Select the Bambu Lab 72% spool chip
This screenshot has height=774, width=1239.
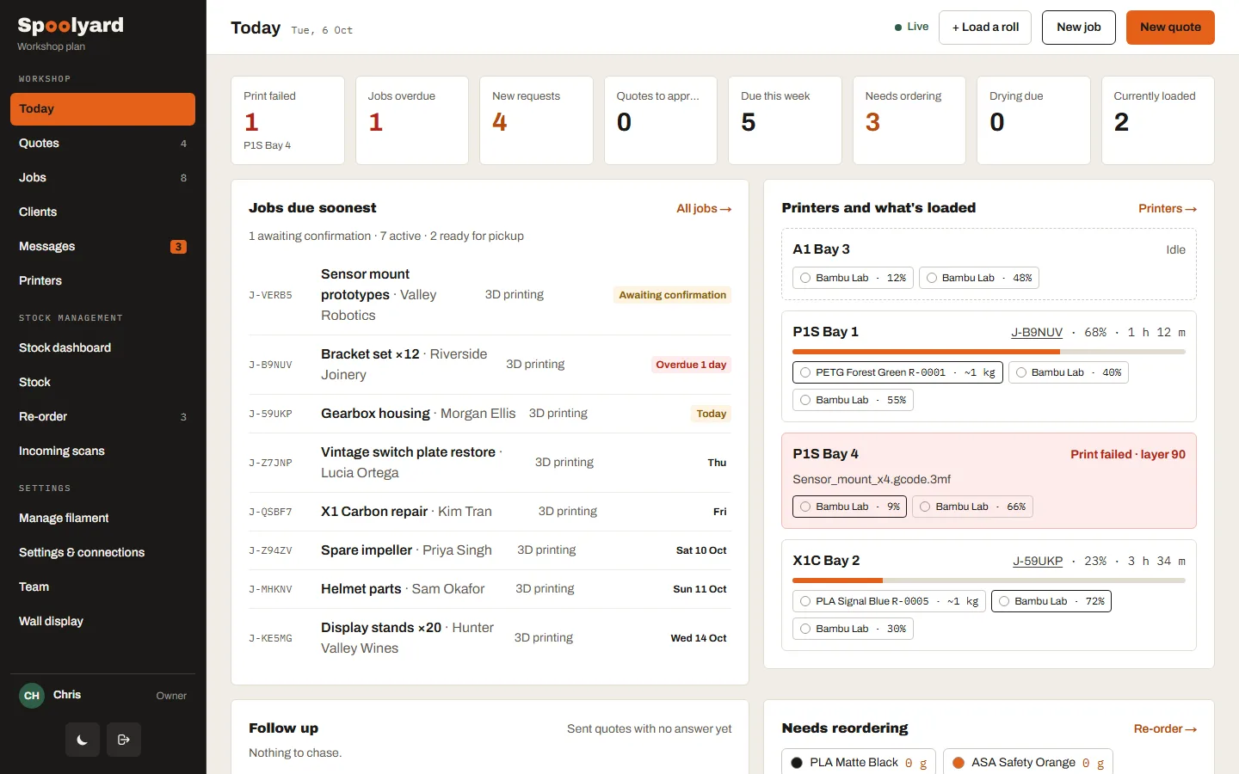pyautogui.click(x=1051, y=602)
